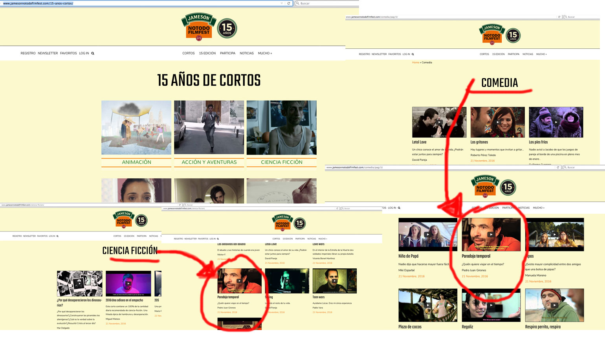605x343 pixels.
Task: Play the Plaza de cocos video
Action: click(x=427, y=305)
